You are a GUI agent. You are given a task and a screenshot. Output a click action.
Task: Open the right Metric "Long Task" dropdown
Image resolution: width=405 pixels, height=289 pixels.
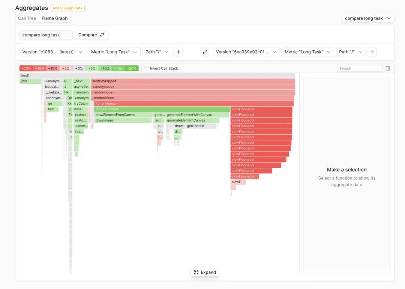(x=307, y=52)
